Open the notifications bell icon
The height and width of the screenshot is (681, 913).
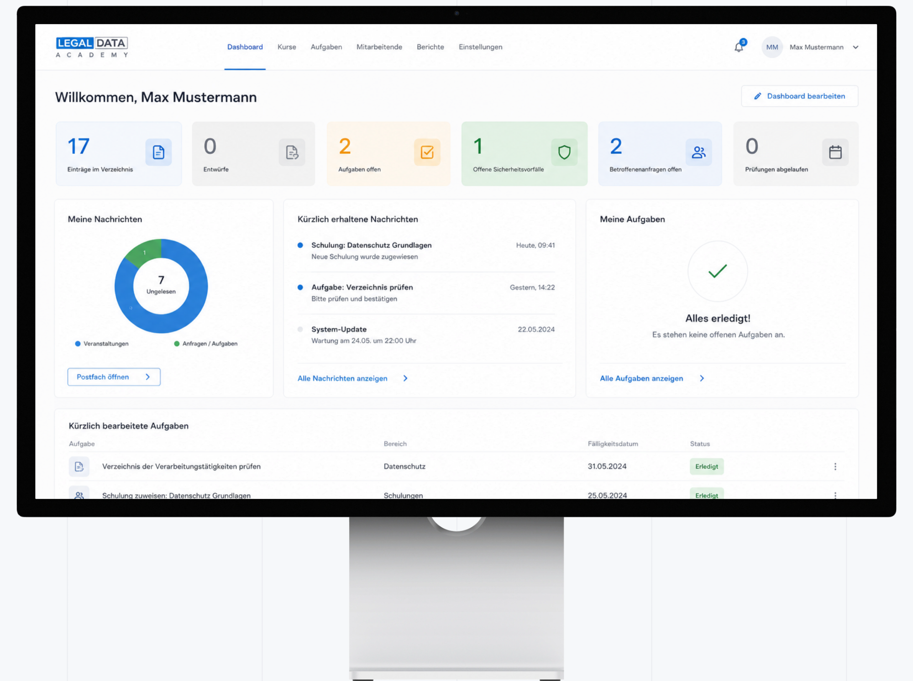(x=739, y=47)
